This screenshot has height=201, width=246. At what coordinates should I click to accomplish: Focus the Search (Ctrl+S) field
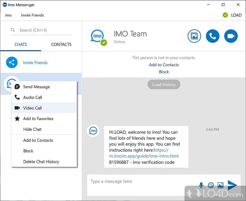41,30
